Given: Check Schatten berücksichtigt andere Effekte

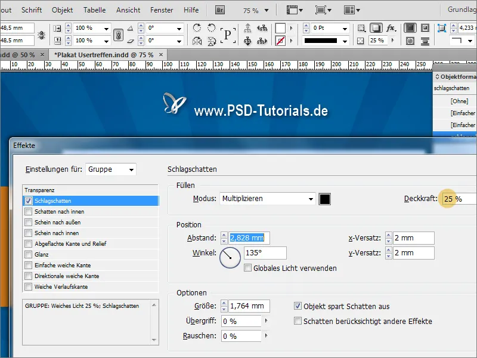Looking at the screenshot, I should click(x=298, y=321).
